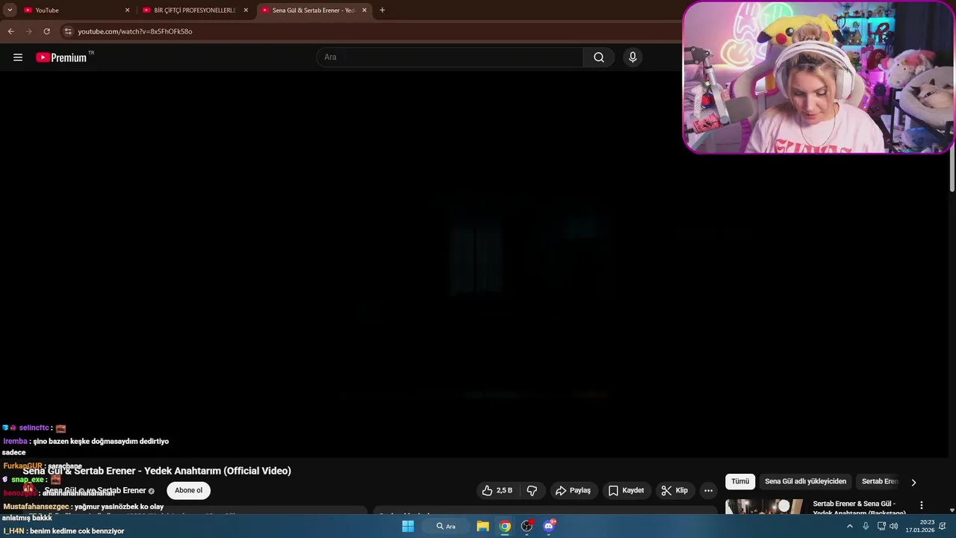Open the tab search dropdown arrow

10,10
